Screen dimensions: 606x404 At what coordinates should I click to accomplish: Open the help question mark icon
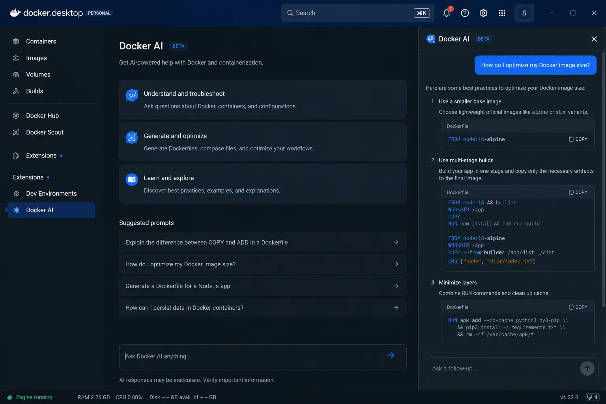465,13
